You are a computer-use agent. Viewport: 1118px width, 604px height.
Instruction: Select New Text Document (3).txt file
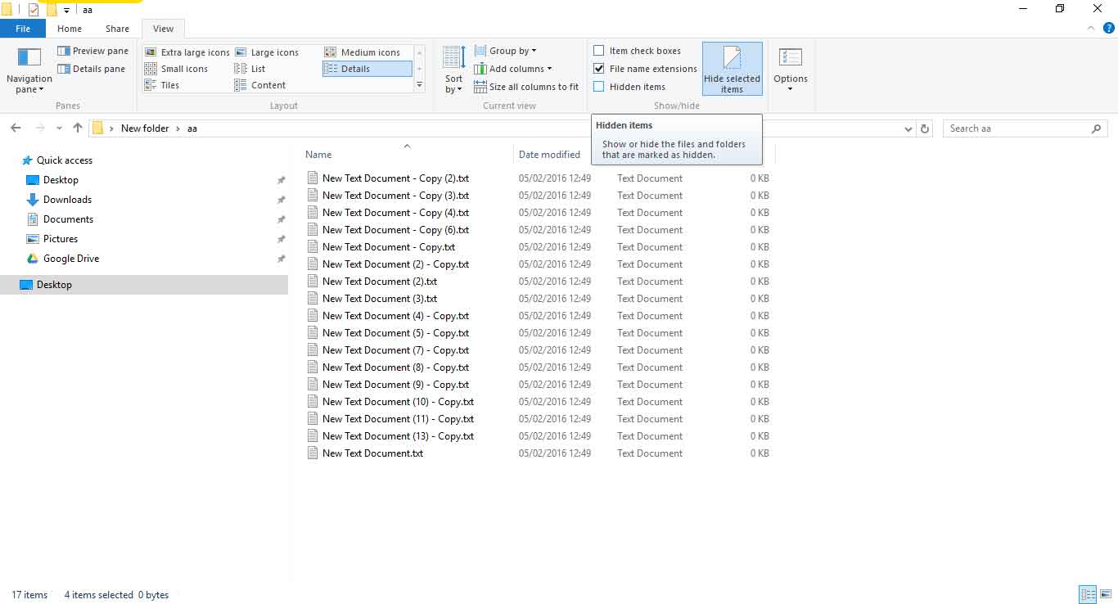tap(380, 299)
